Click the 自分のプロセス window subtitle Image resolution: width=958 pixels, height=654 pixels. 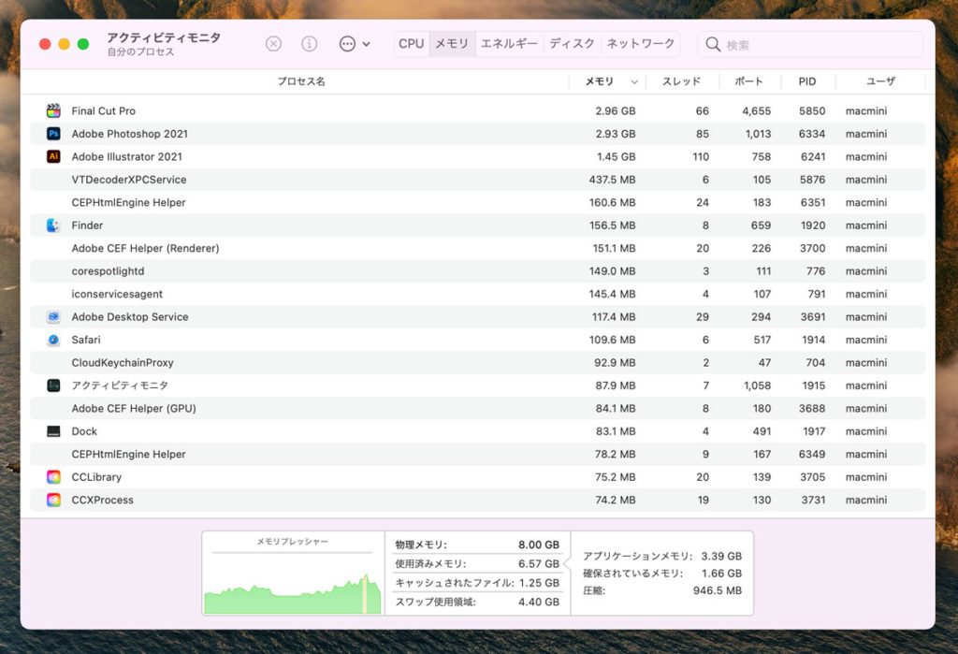point(140,52)
